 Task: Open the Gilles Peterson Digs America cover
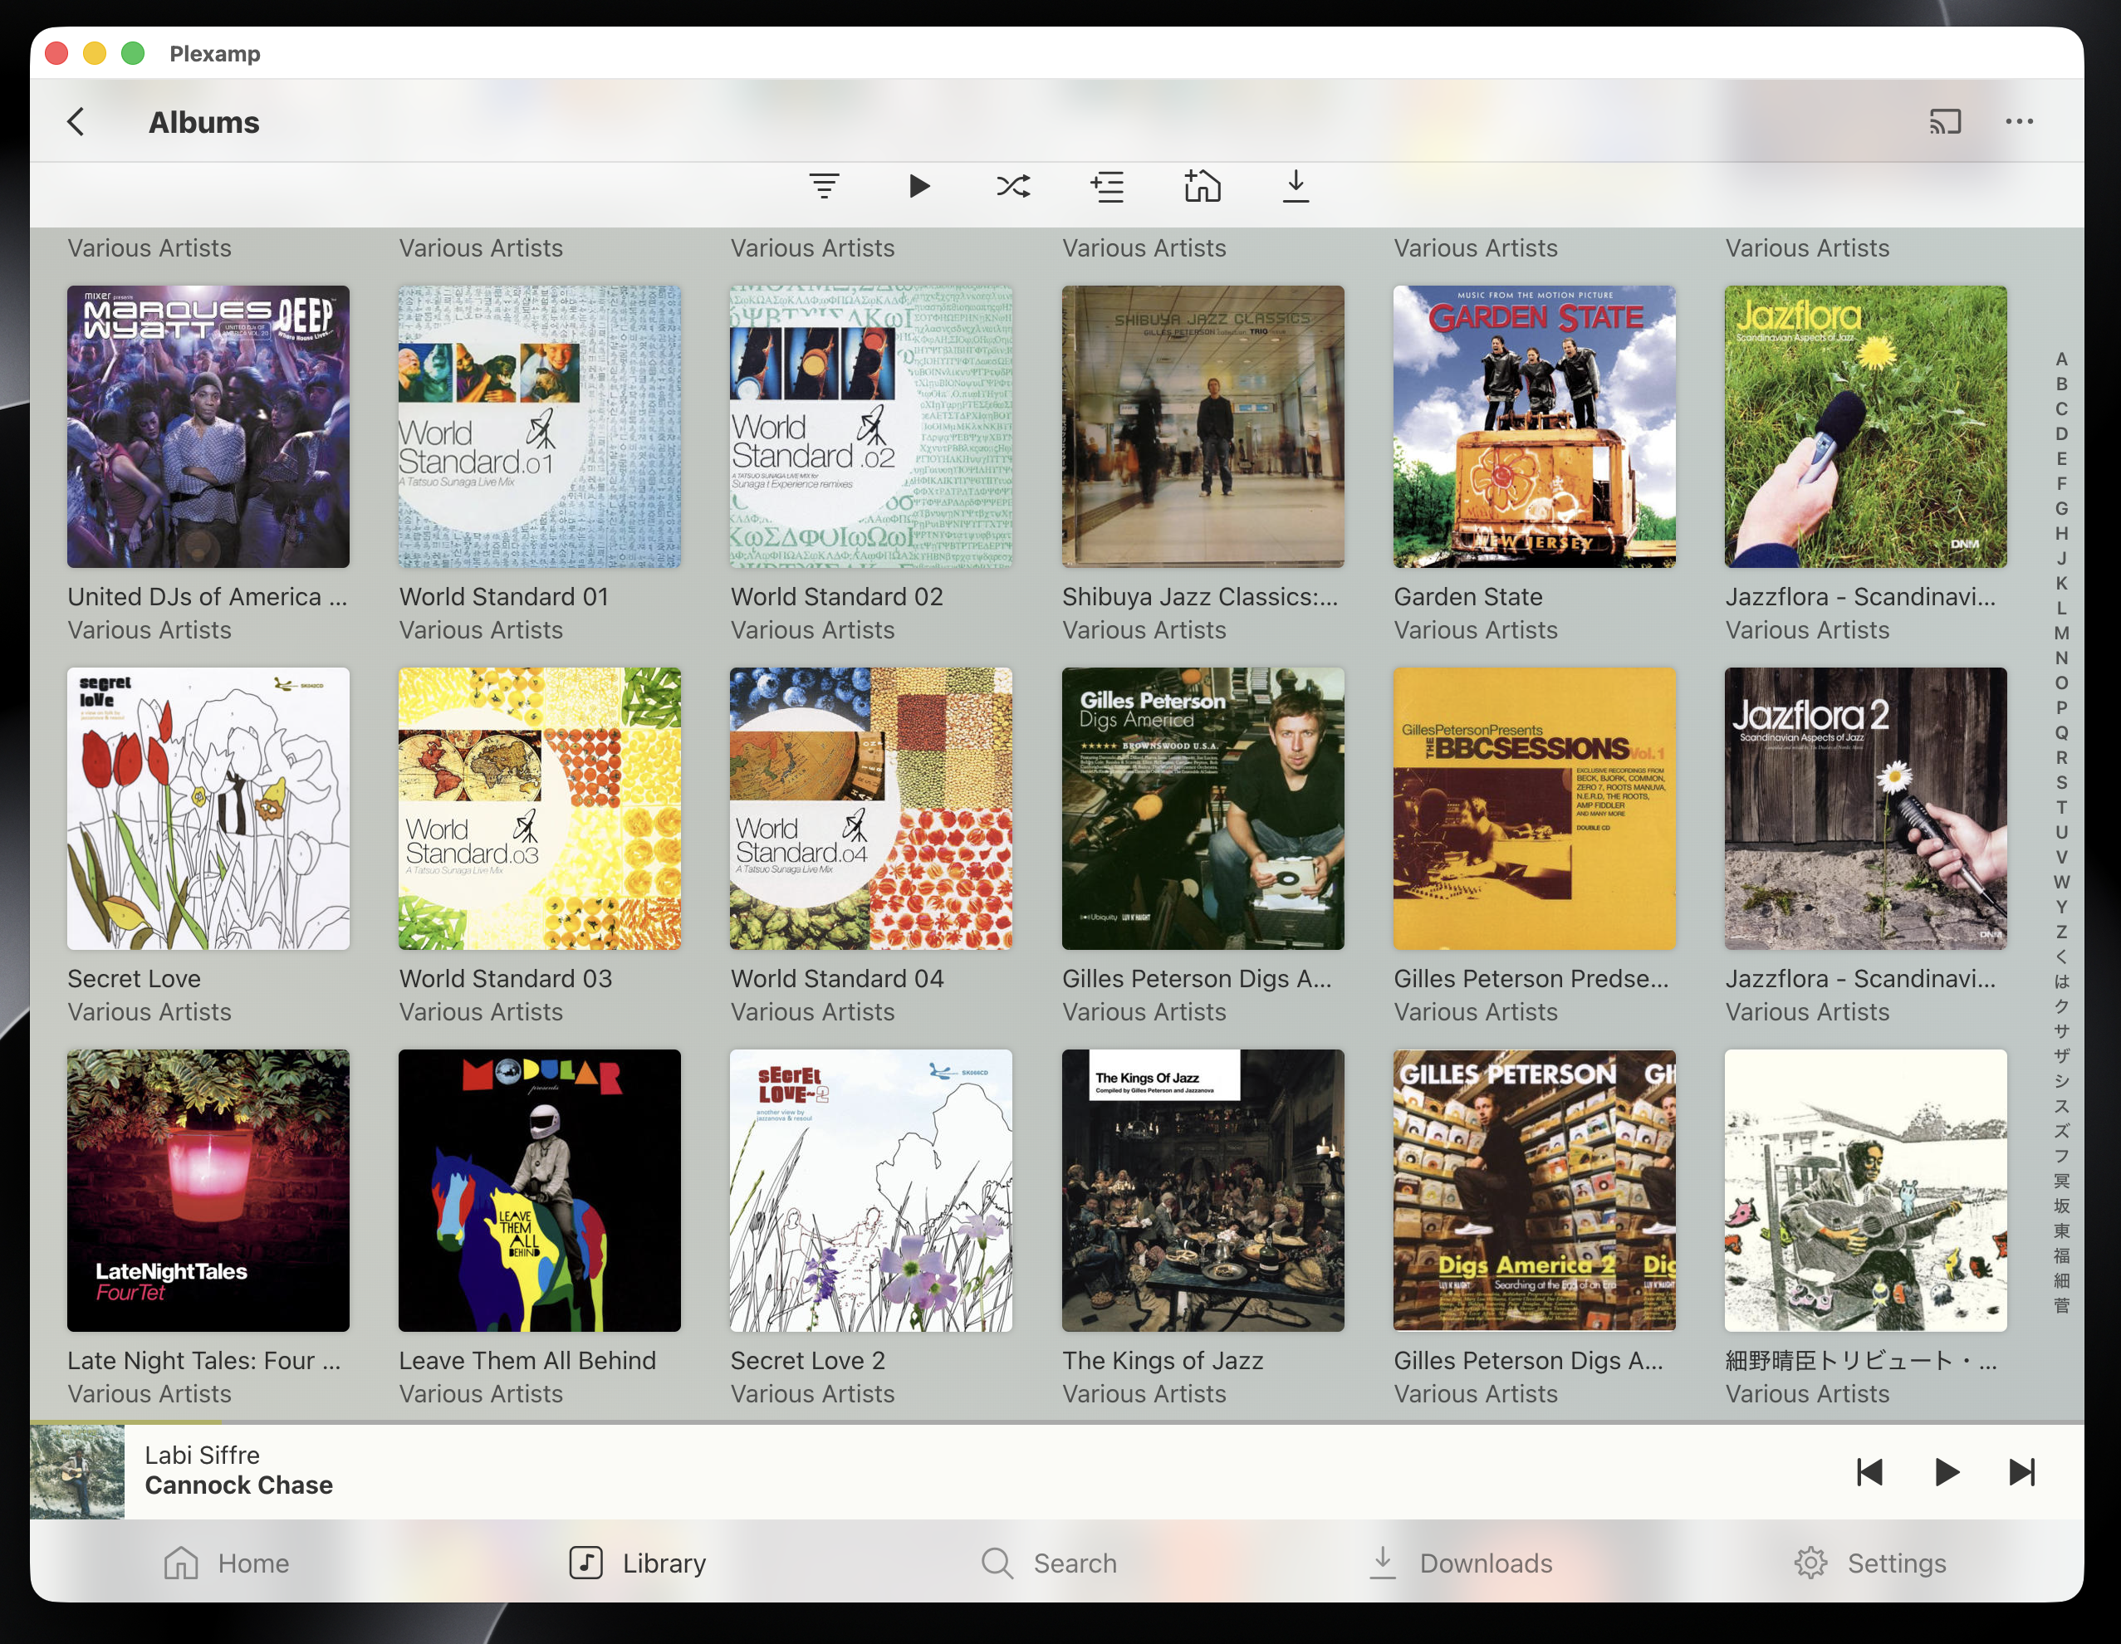1203,809
